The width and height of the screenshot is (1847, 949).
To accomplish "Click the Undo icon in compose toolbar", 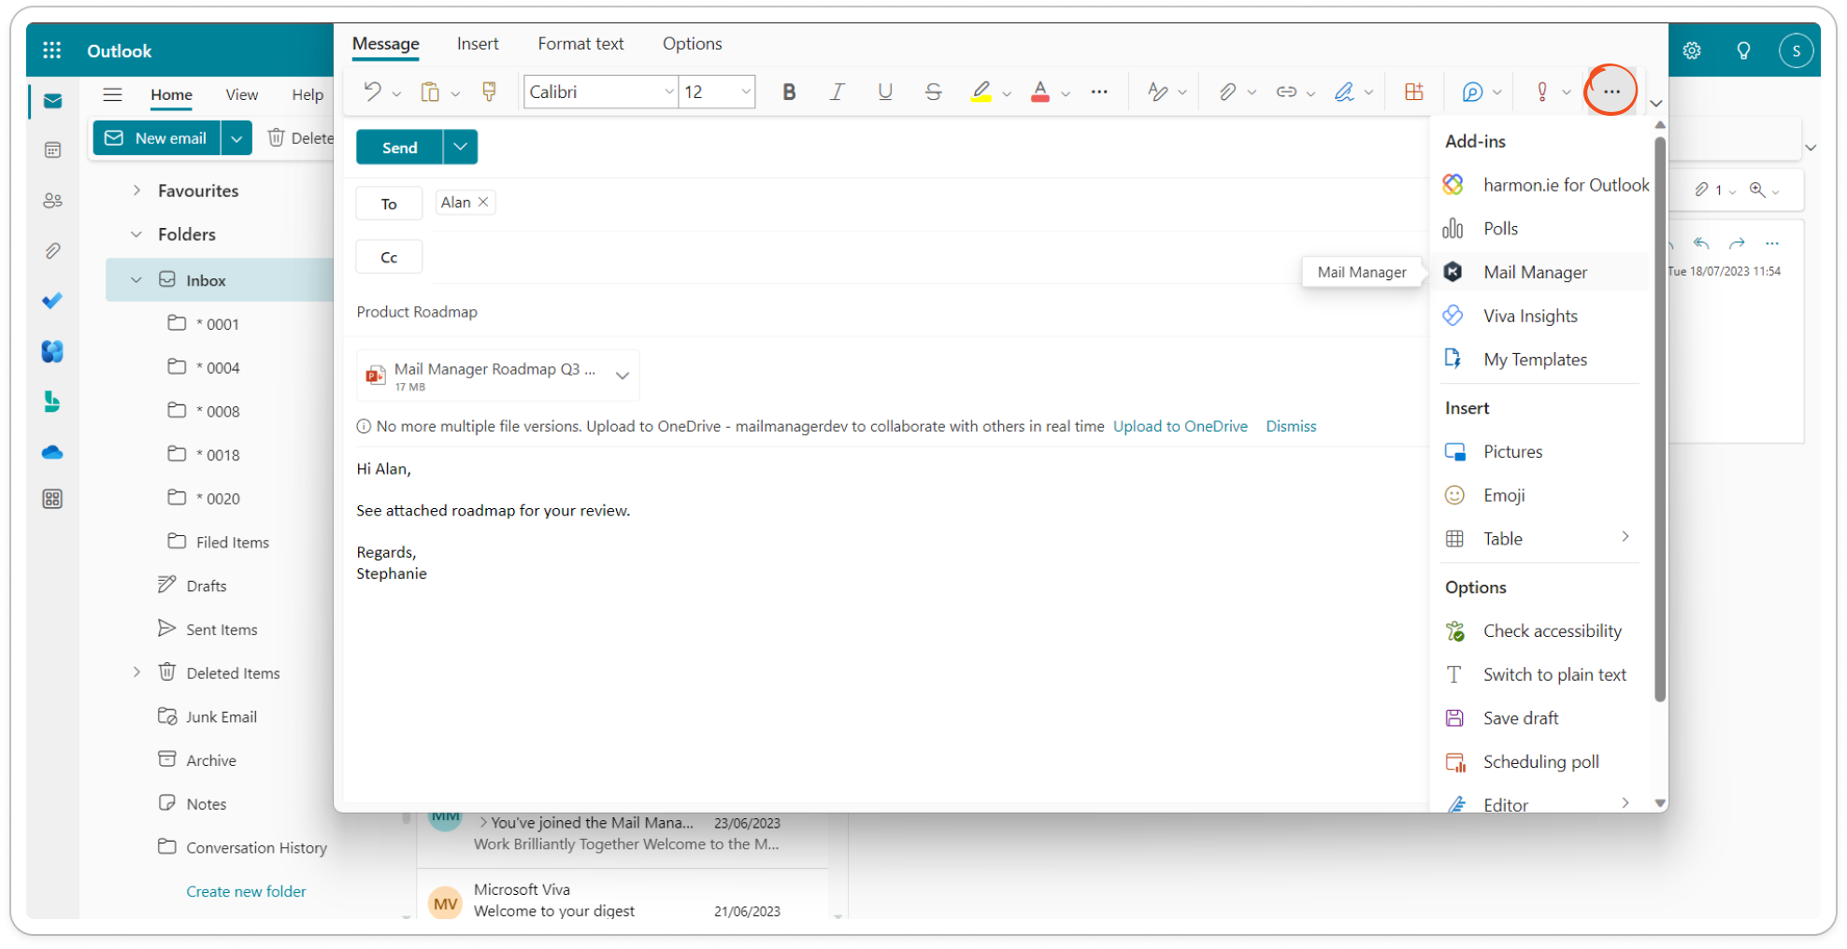I will (372, 92).
